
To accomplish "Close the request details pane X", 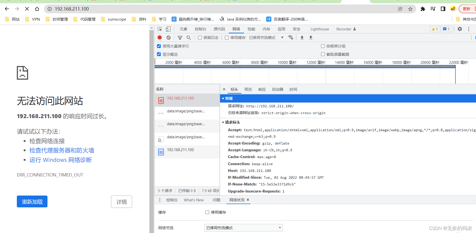I will [224, 89].
